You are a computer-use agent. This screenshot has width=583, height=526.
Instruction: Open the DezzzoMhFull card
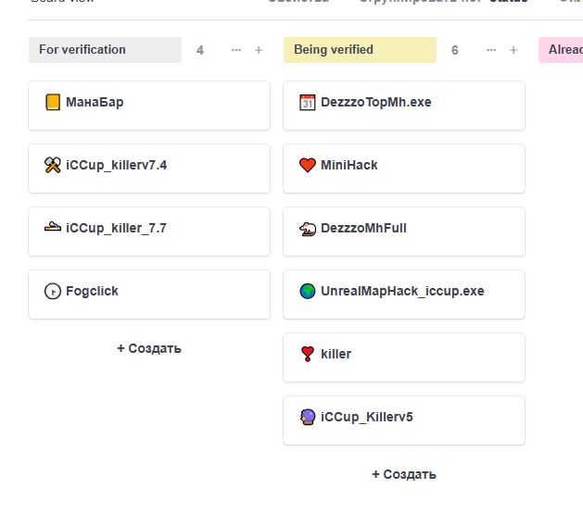(404, 232)
